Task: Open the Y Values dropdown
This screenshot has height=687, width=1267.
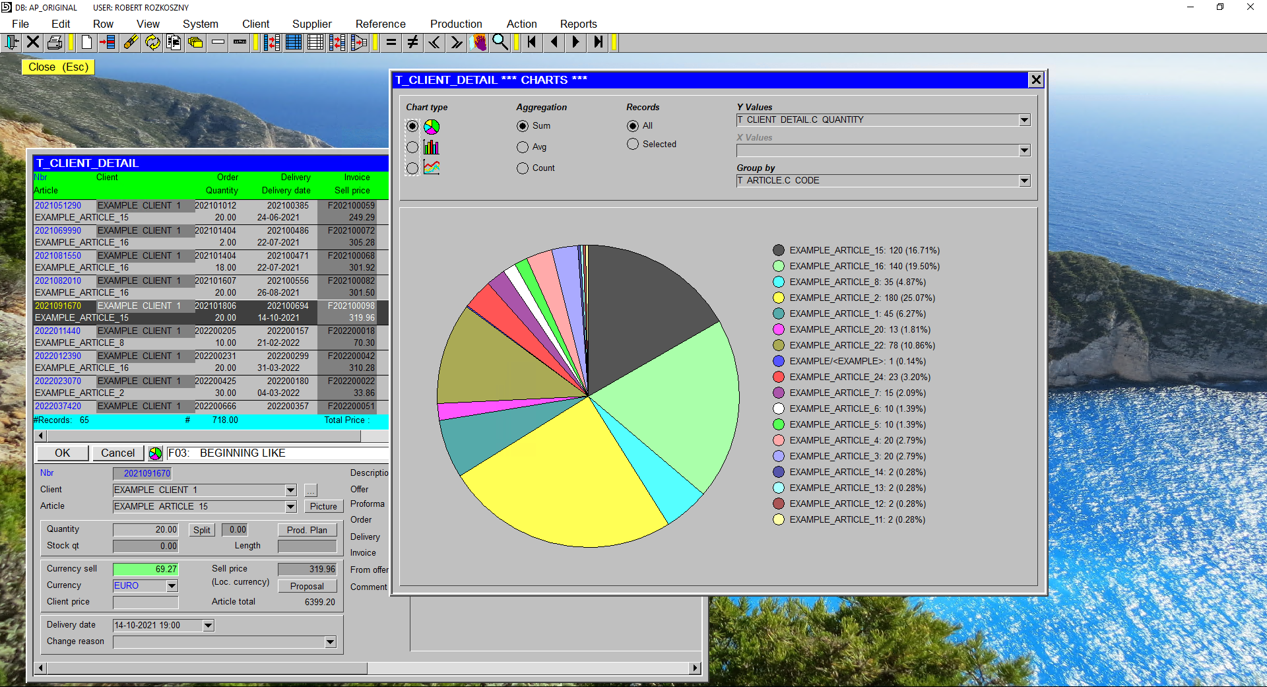Action: [x=1023, y=119]
